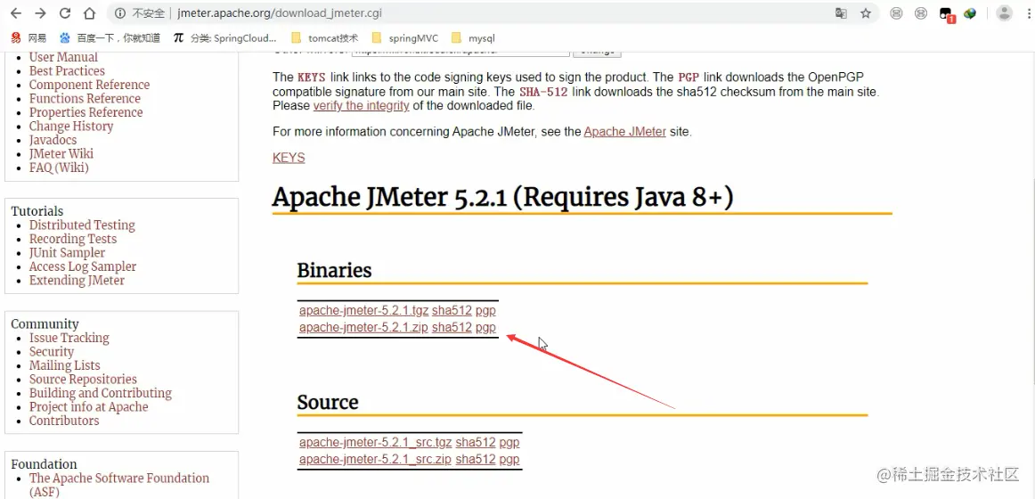Screen dimensions: 1035x499
Task: Open the Mailing Lists link
Action: coord(65,365)
